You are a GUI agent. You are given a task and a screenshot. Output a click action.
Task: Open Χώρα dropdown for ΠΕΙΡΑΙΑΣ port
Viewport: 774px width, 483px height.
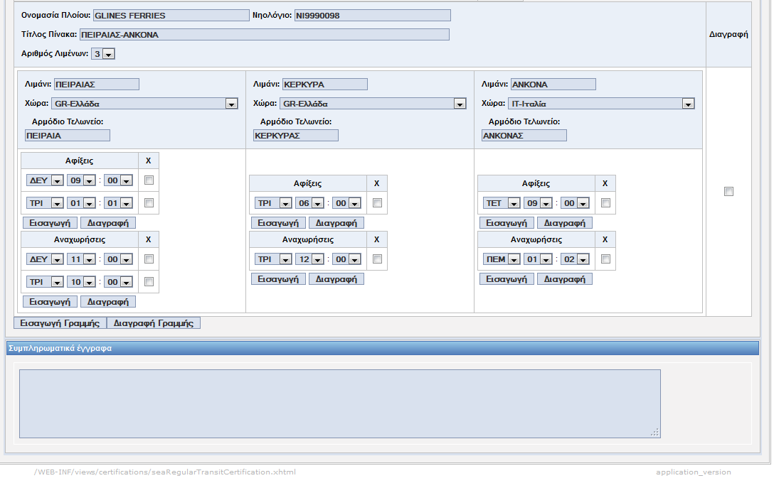(144, 104)
